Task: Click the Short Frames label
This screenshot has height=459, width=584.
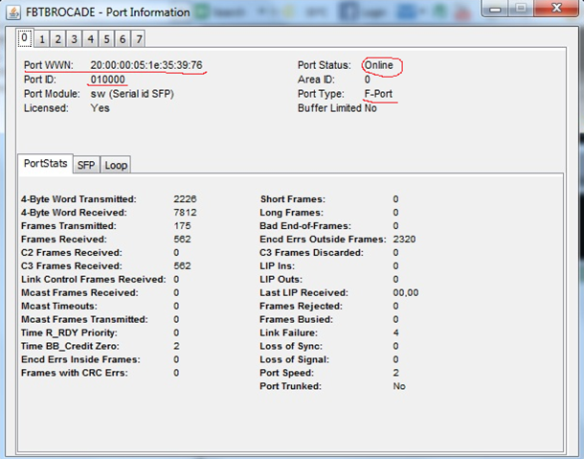Action: 293,199
